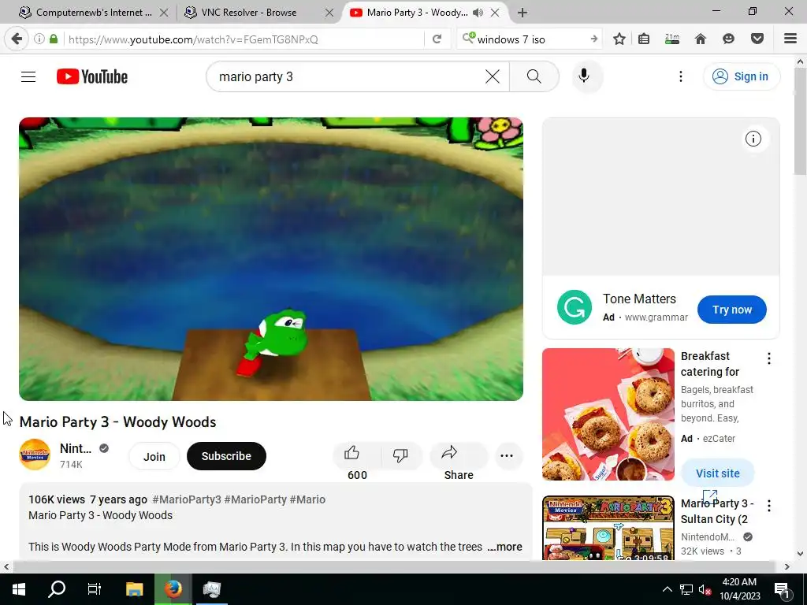Open the Nintendo Movies channel avatar
The height and width of the screenshot is (605, 807).
point(35,455)
